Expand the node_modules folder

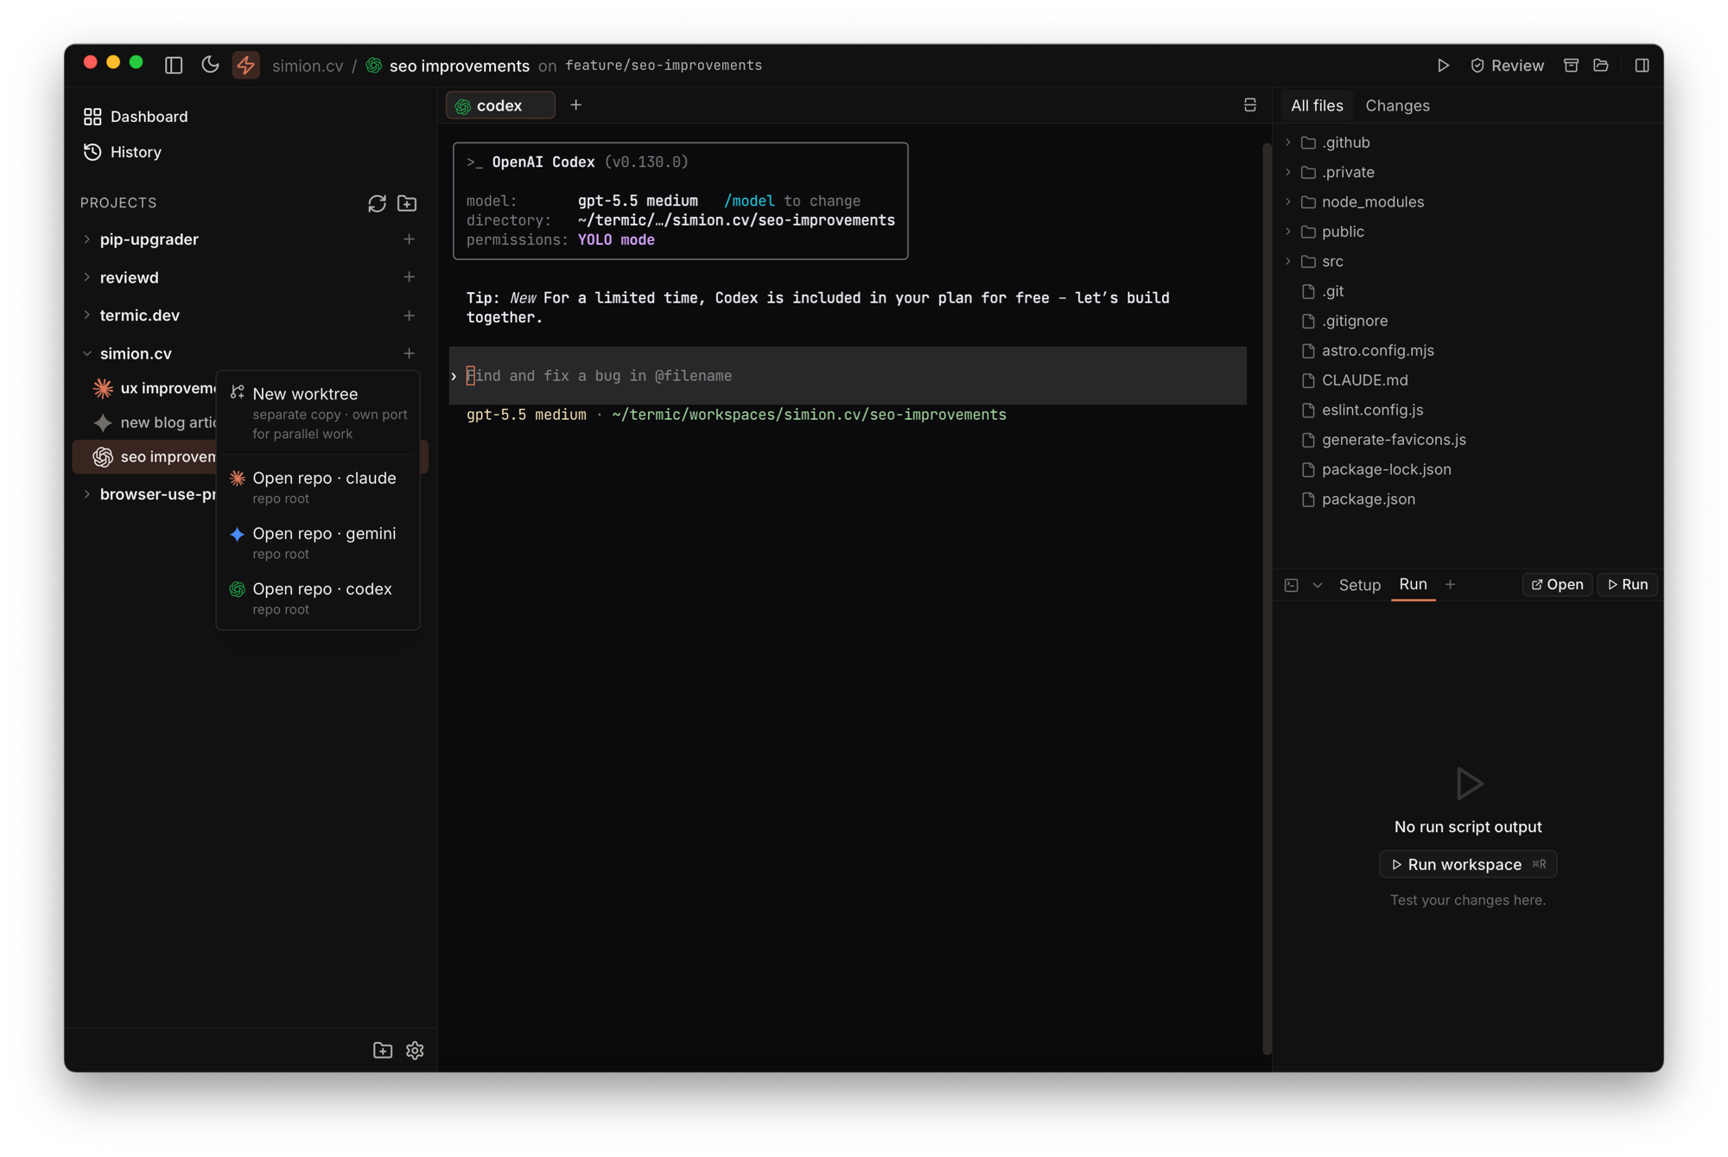[x=1288, y=202]
